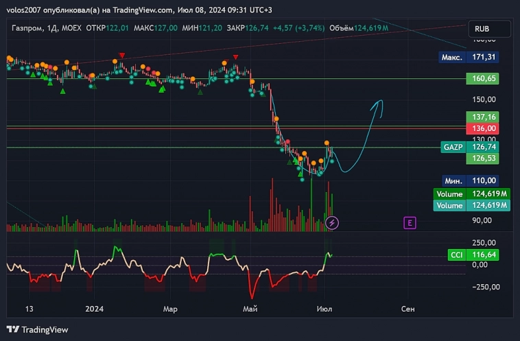Click the Сен label on the time axis
Screen dimensions: 520x341
coord(408,309)
